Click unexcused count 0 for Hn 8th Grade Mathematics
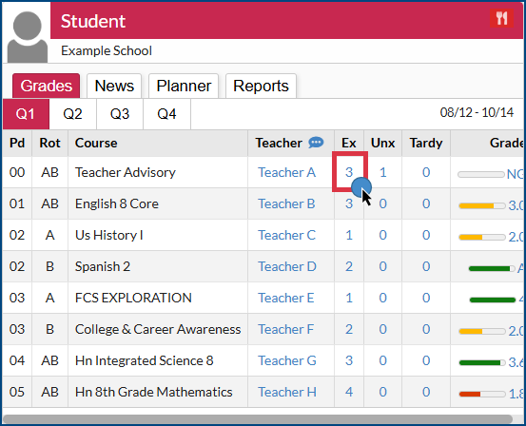 [x=382, y=392]
